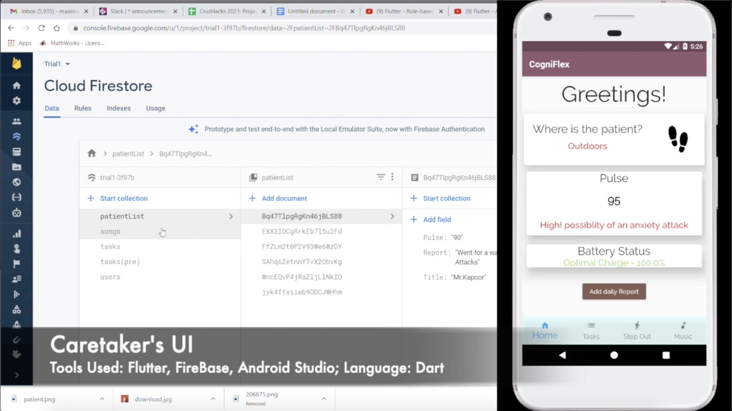
Task: Tap Step Out tab in phone app
Action: click(x=637, y=330)
